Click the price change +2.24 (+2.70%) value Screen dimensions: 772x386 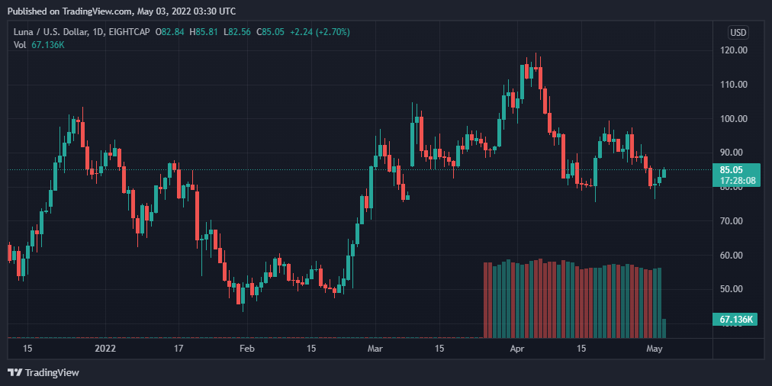[x=320, y=33]
